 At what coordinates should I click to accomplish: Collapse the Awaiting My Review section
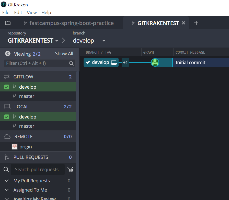pyautogui.click(x=7, y=199)
